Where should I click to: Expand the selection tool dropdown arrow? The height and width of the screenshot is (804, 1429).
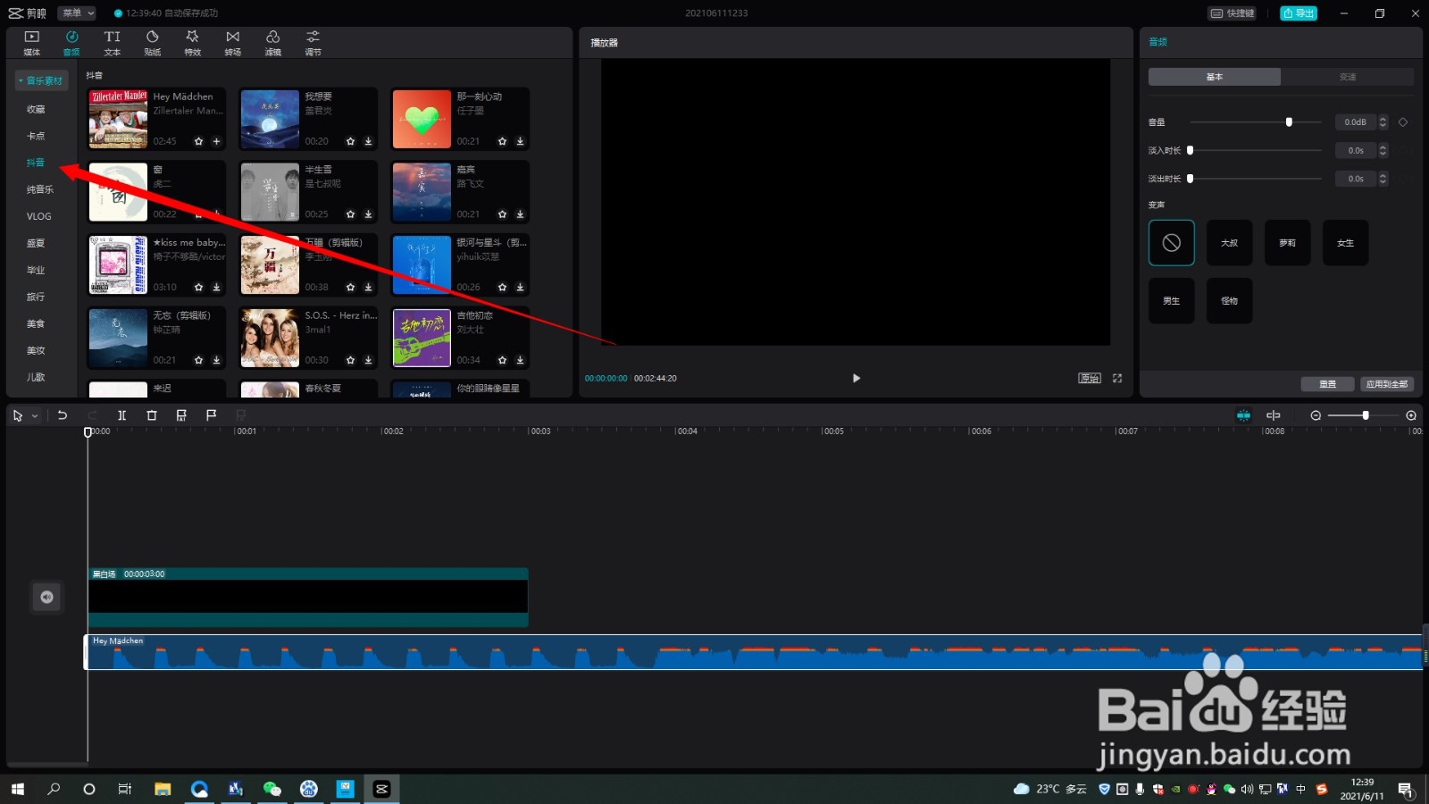pyautogui.click(x=35, y=415)
